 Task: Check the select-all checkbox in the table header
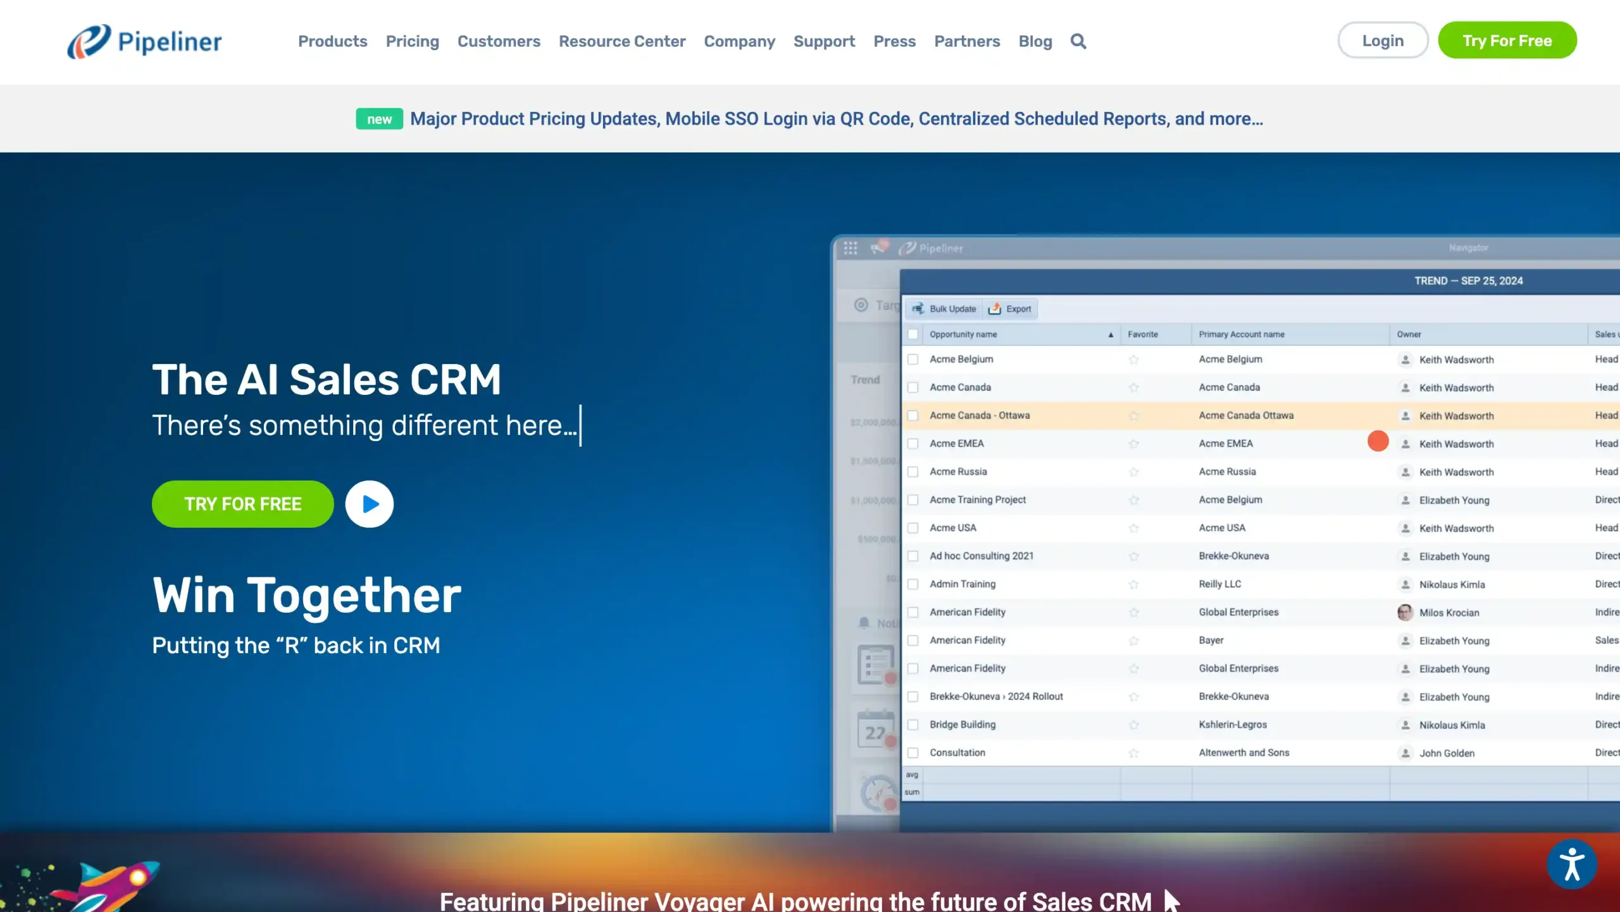913,334
